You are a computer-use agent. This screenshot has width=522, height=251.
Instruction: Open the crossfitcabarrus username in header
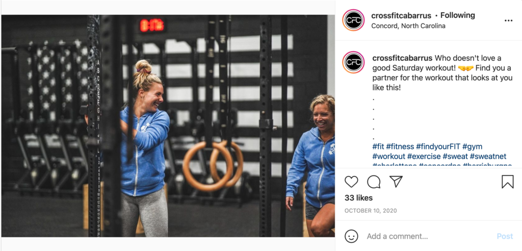tap(401, 15)
